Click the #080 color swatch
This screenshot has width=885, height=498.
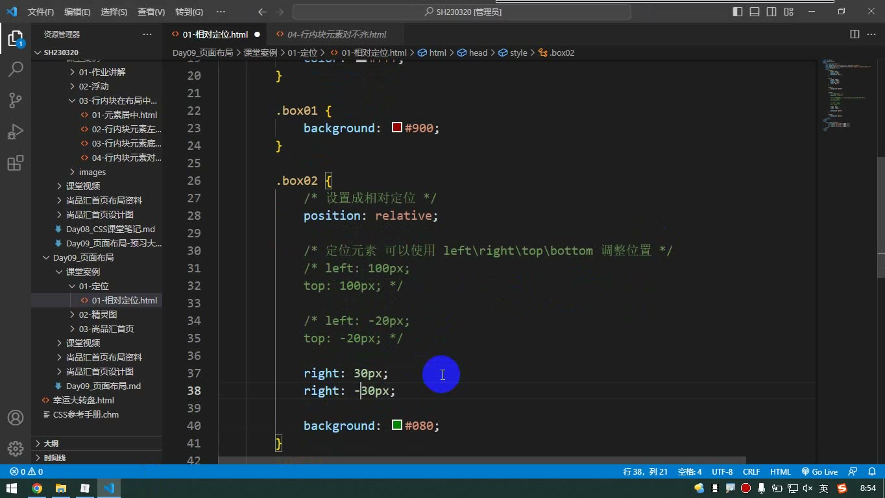click(397, 425)
